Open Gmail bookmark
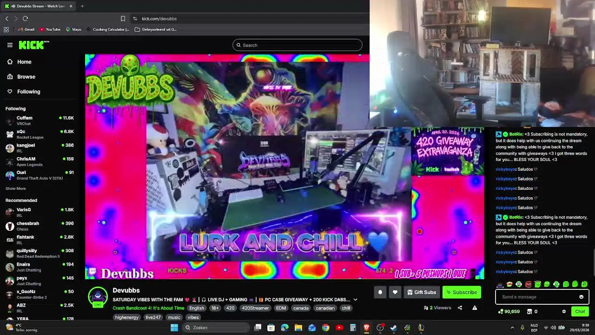The height and width of the screenshot is (335, 595). point(26,29)
